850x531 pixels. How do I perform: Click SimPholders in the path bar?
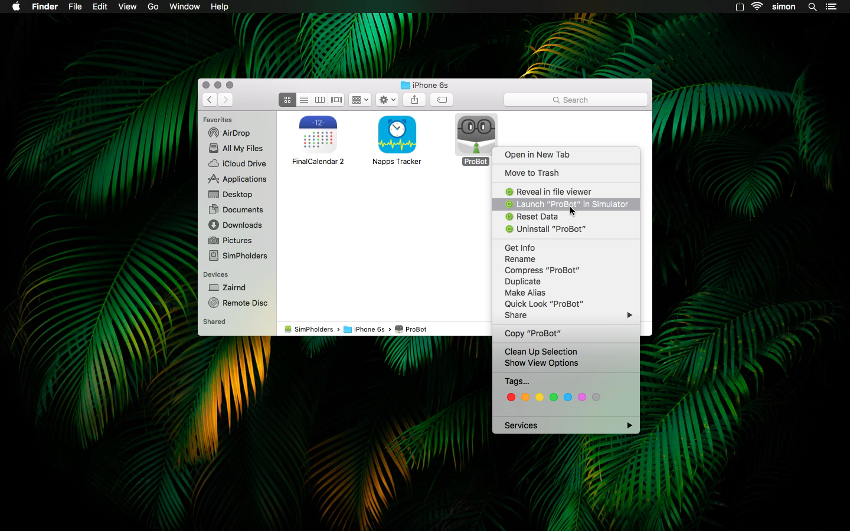309,329
